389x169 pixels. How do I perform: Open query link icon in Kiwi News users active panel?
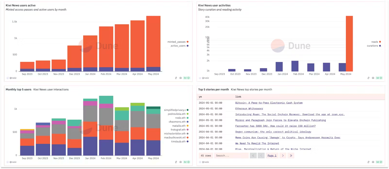[x=177, y=78]
